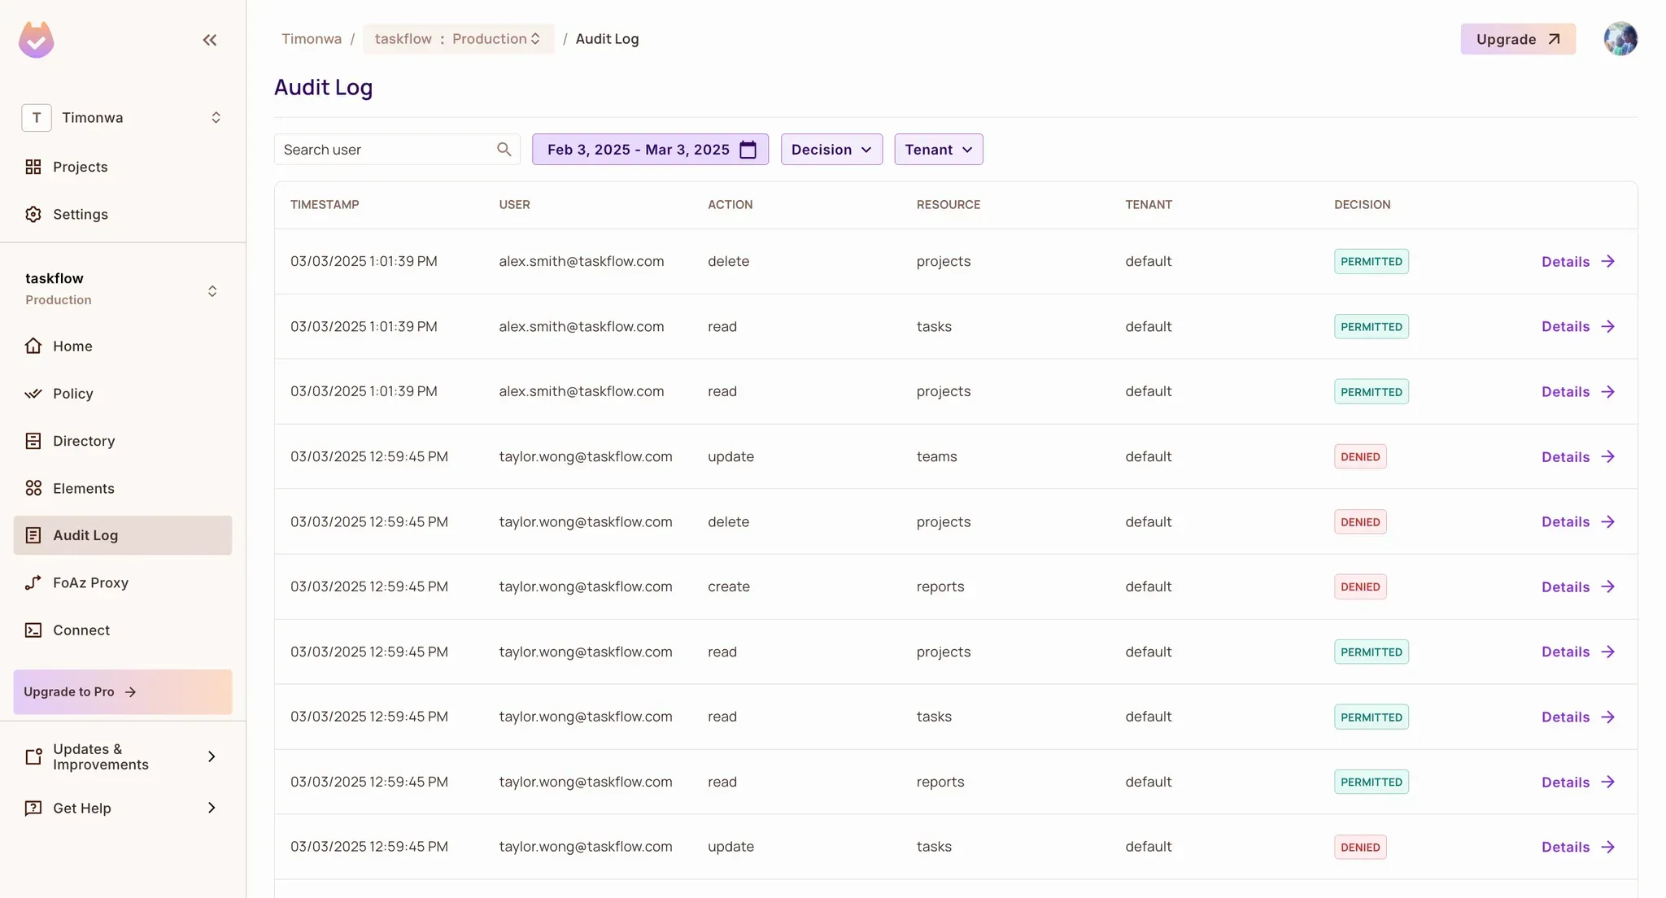Click the search magnifier icon
Screen dimensions: 1666x898
(504, 150)
